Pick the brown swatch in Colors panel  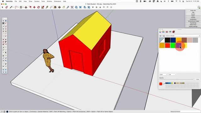pos(184,40)
